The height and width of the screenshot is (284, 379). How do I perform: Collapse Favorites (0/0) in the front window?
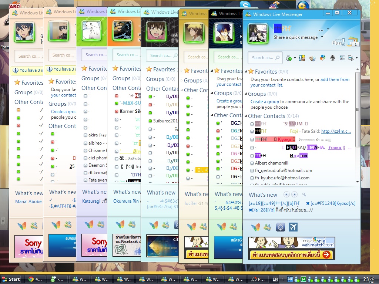pos(246,71)
